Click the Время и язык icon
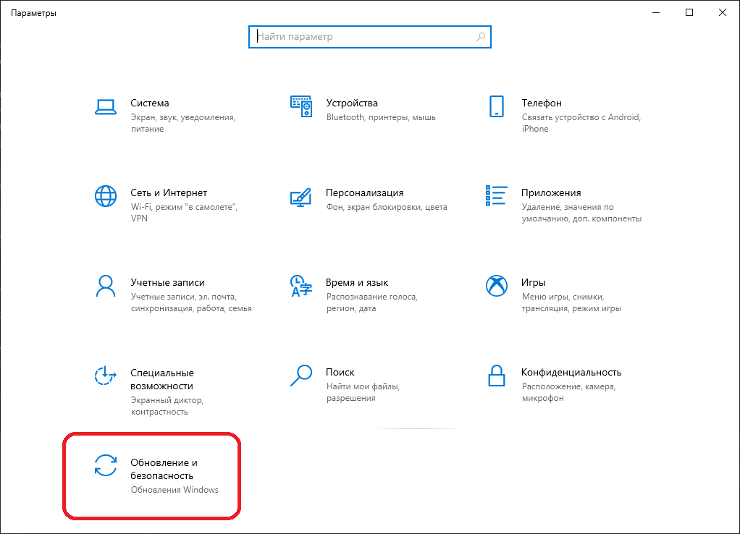740x534 pixels. click(300, 286)
